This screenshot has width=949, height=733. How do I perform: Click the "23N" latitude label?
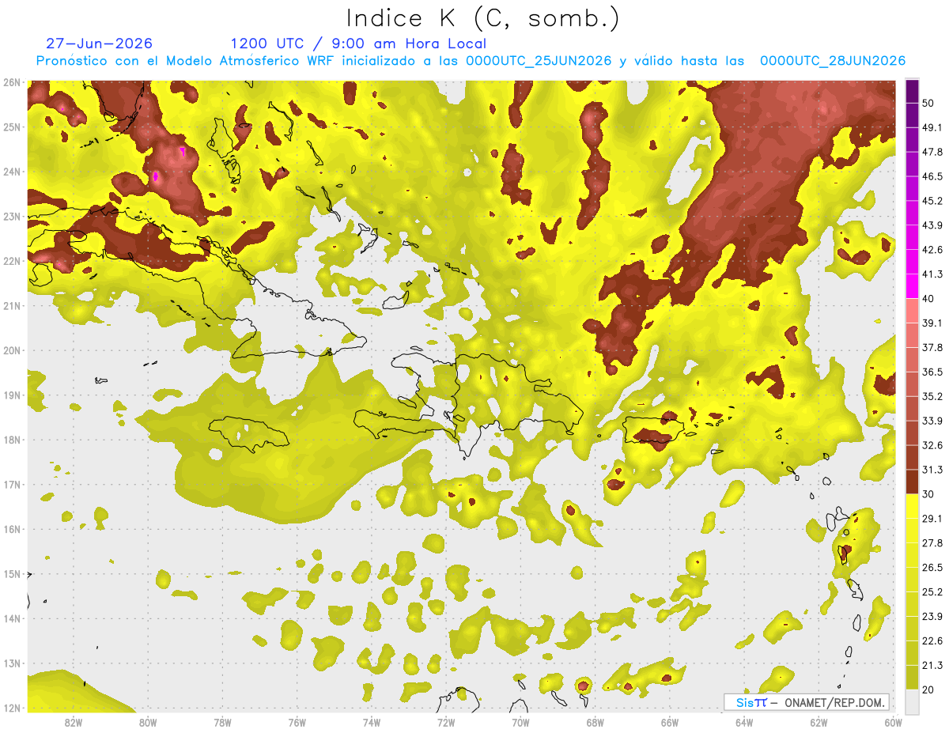point(11,216)
